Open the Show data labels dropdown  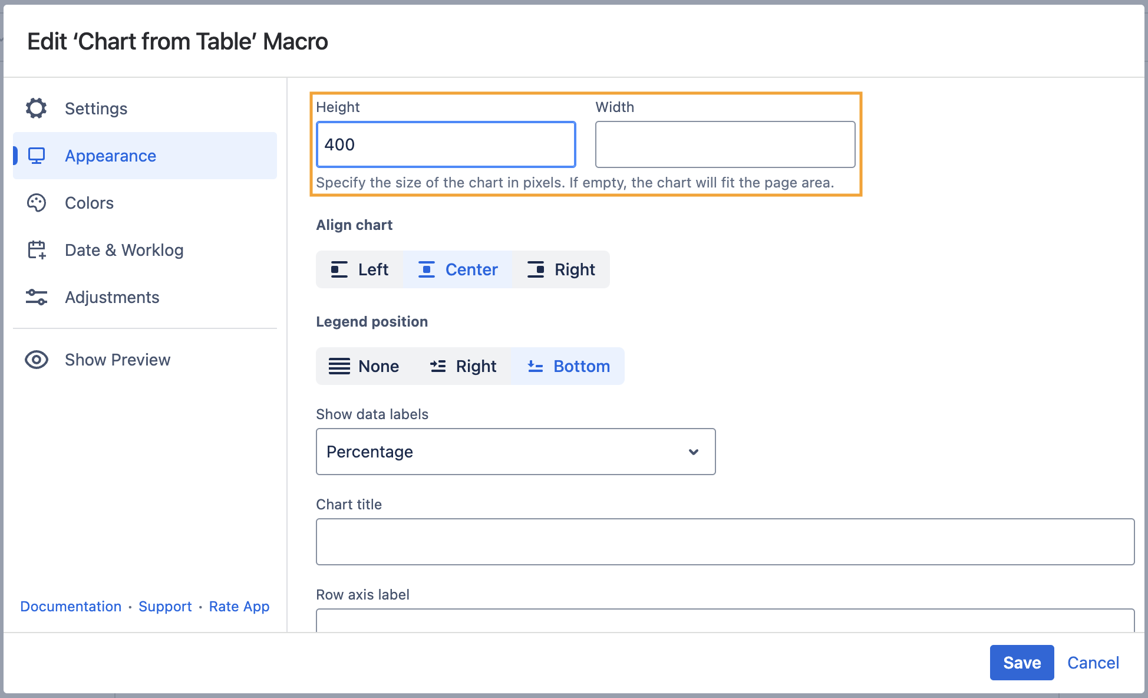pos(516,452)
